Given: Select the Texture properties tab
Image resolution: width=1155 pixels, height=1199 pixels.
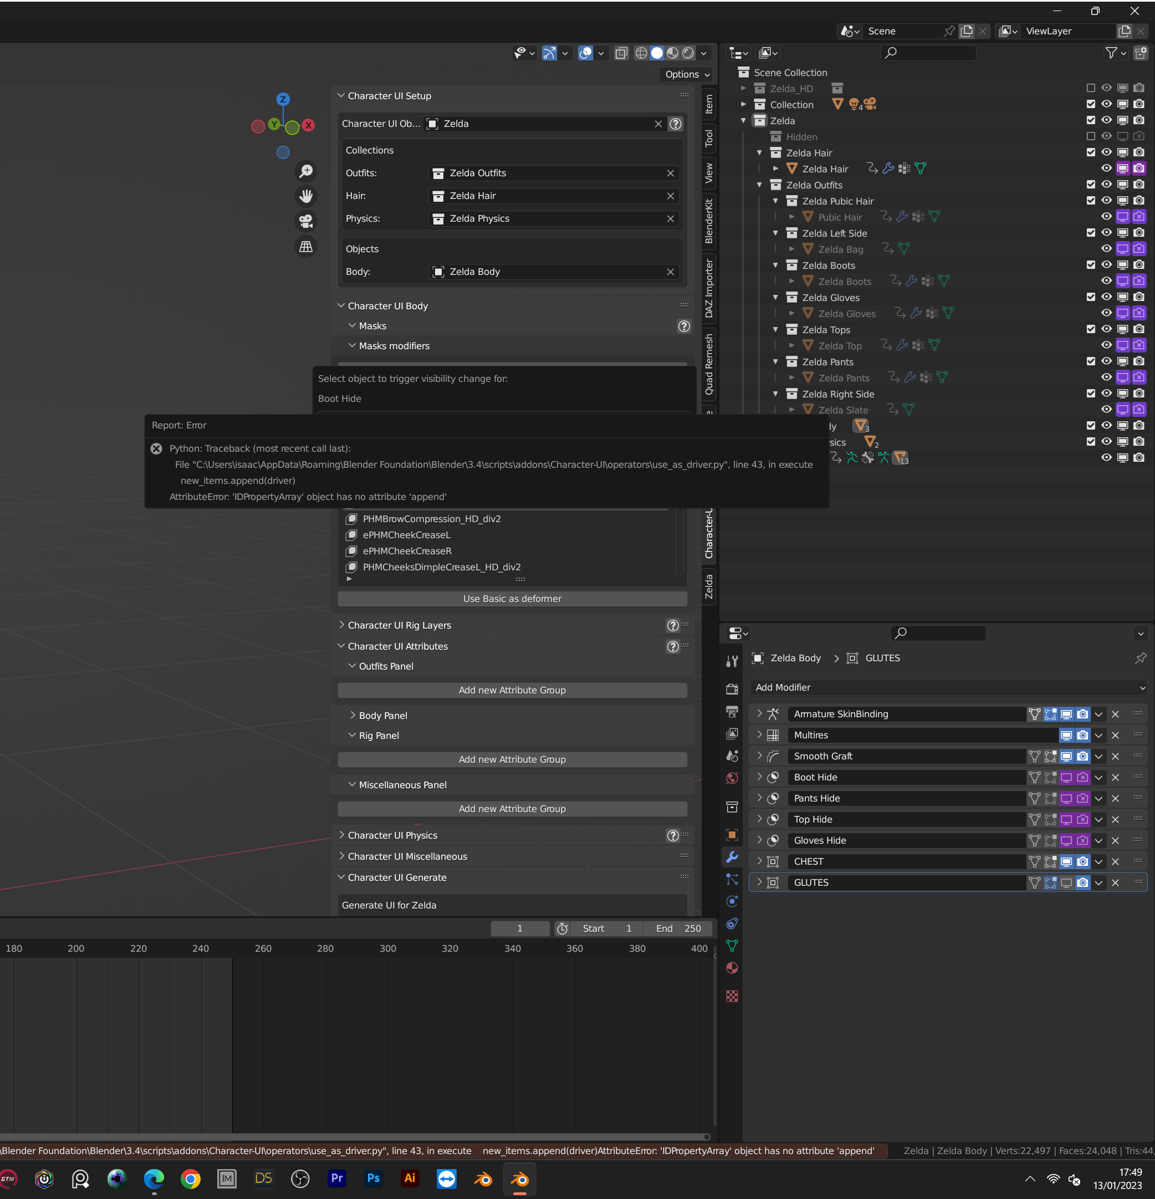Looking at the screenshot, I should click(x=732, y=997).
